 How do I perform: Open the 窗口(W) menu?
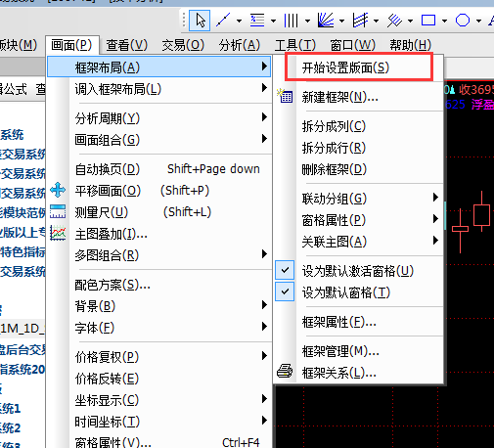(352, 45)
